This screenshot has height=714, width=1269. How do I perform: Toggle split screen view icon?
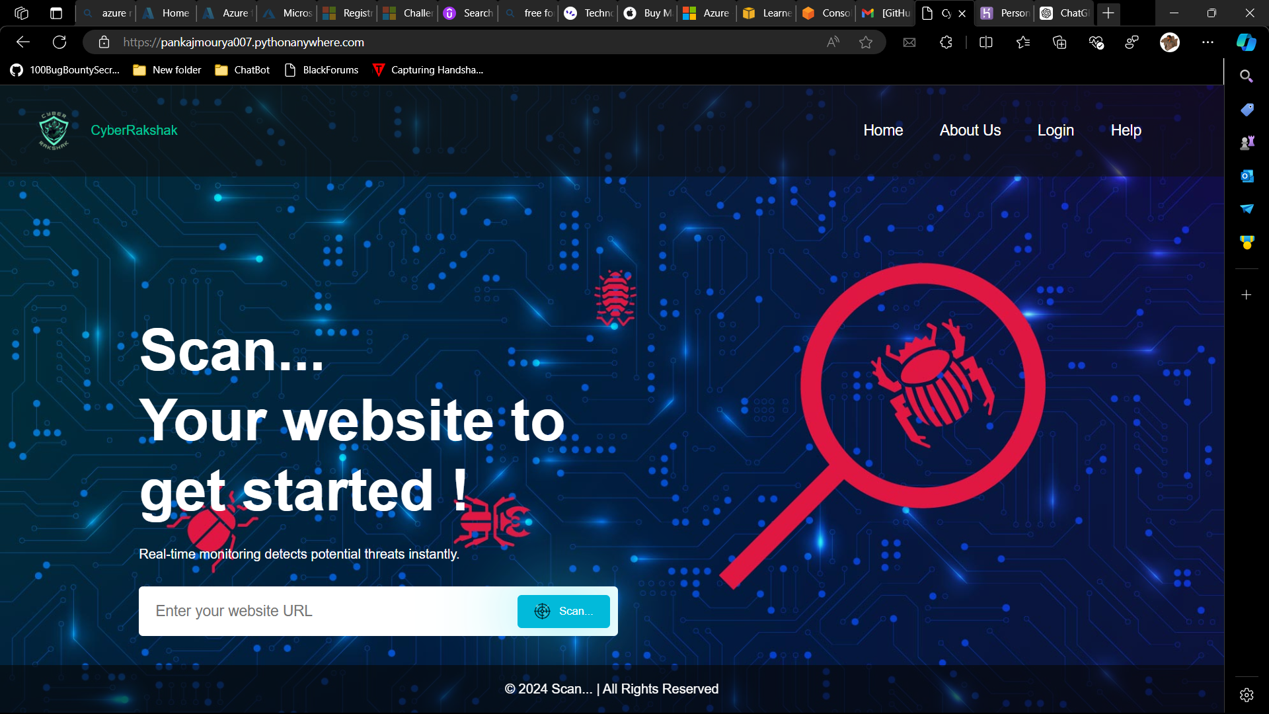click(985, 42)
